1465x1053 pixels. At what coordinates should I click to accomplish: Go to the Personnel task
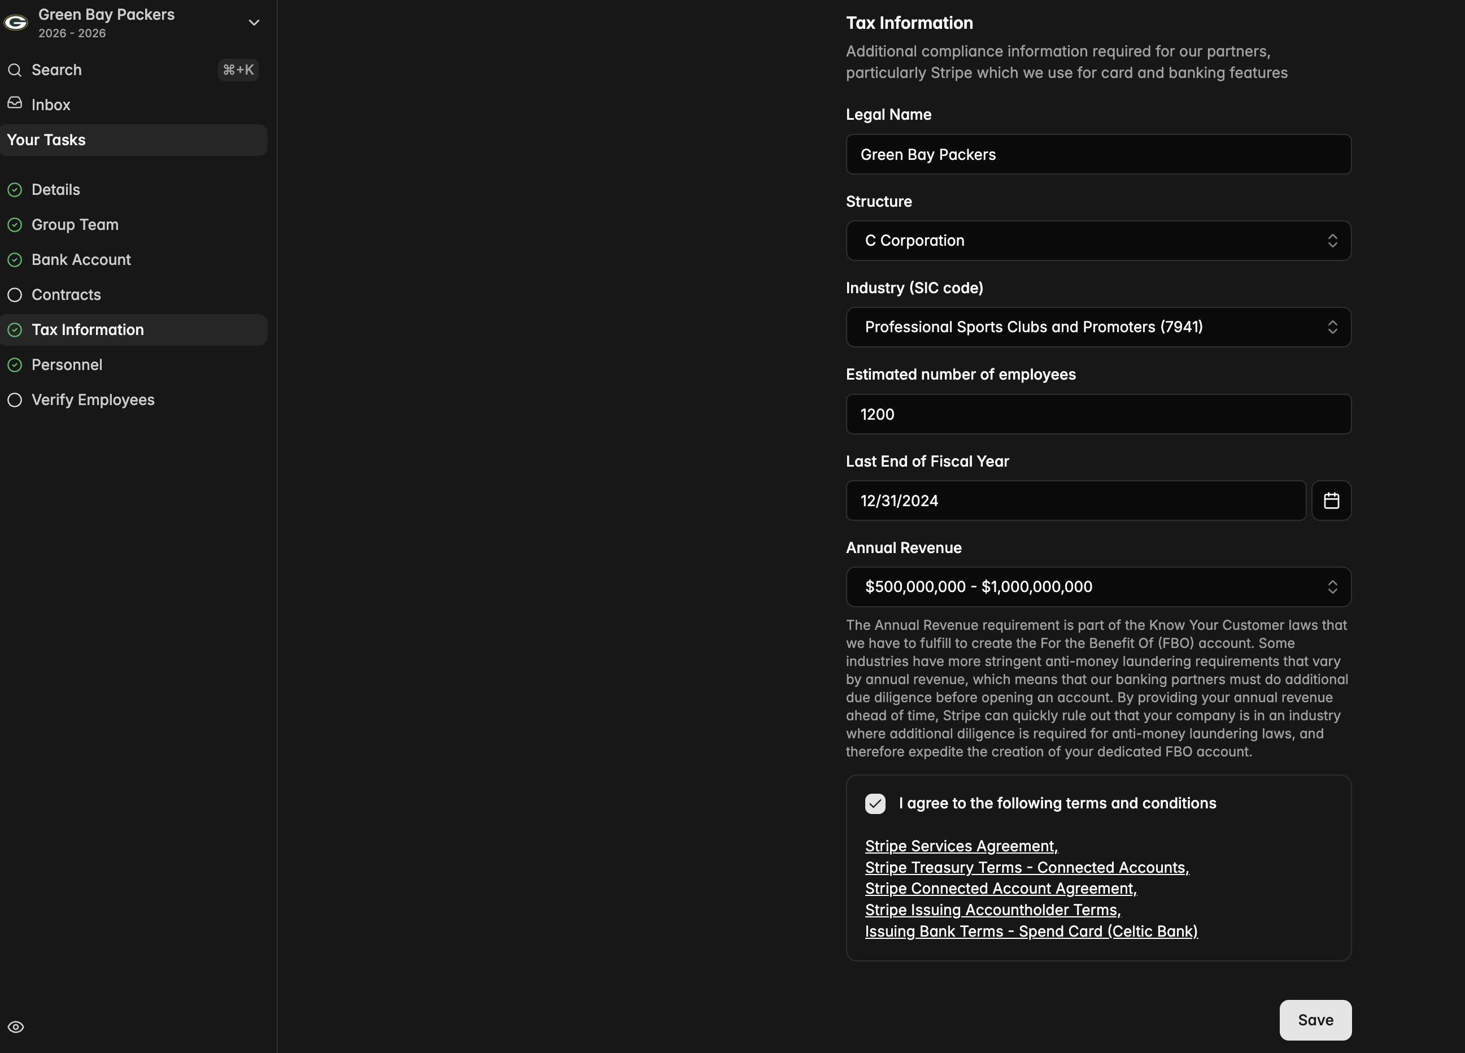[67, 365]
